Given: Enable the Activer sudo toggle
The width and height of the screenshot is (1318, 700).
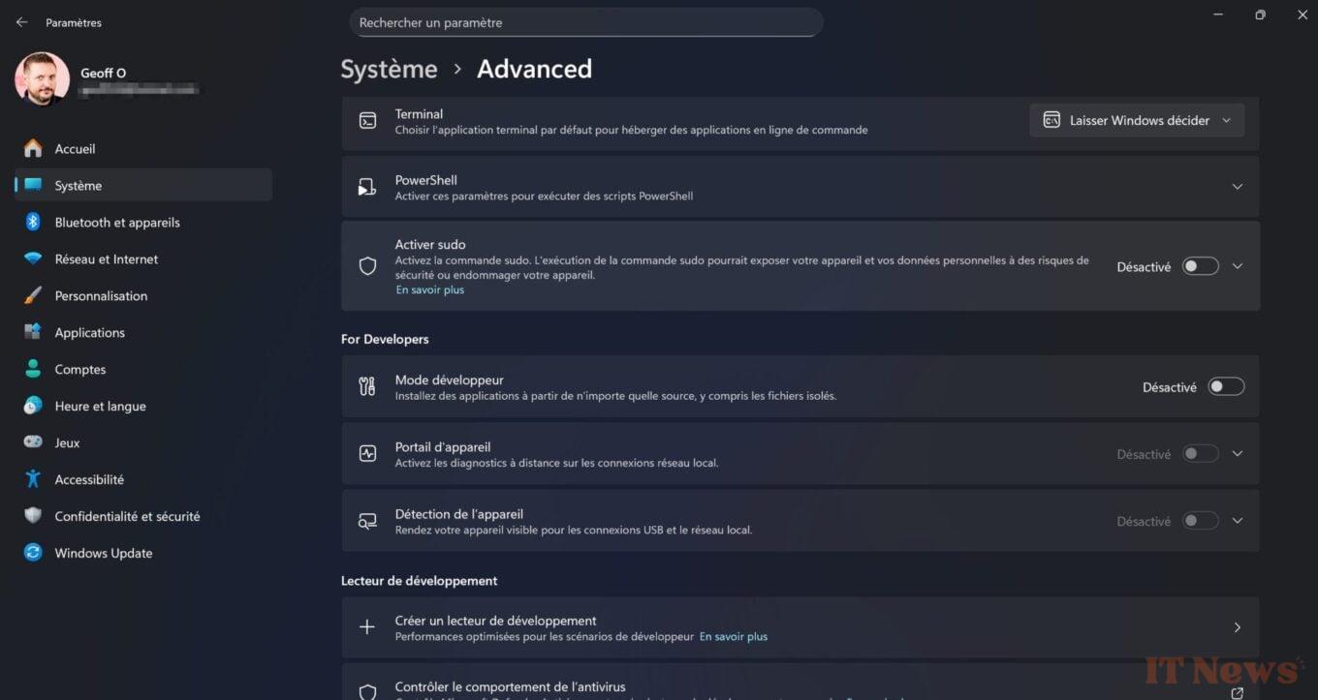Looking at the screenshot, I should (x=1200, y=266).
